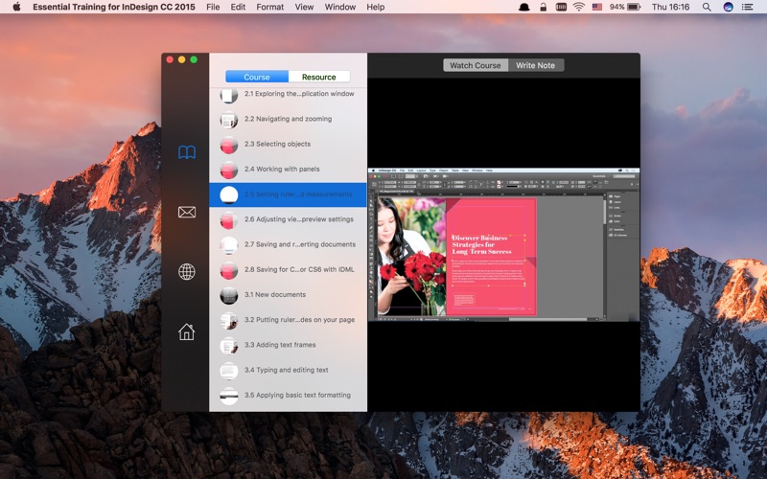Open the Help menu
Image resolution: width=767 pixels, height=479 pixels.
pos(376,7)
